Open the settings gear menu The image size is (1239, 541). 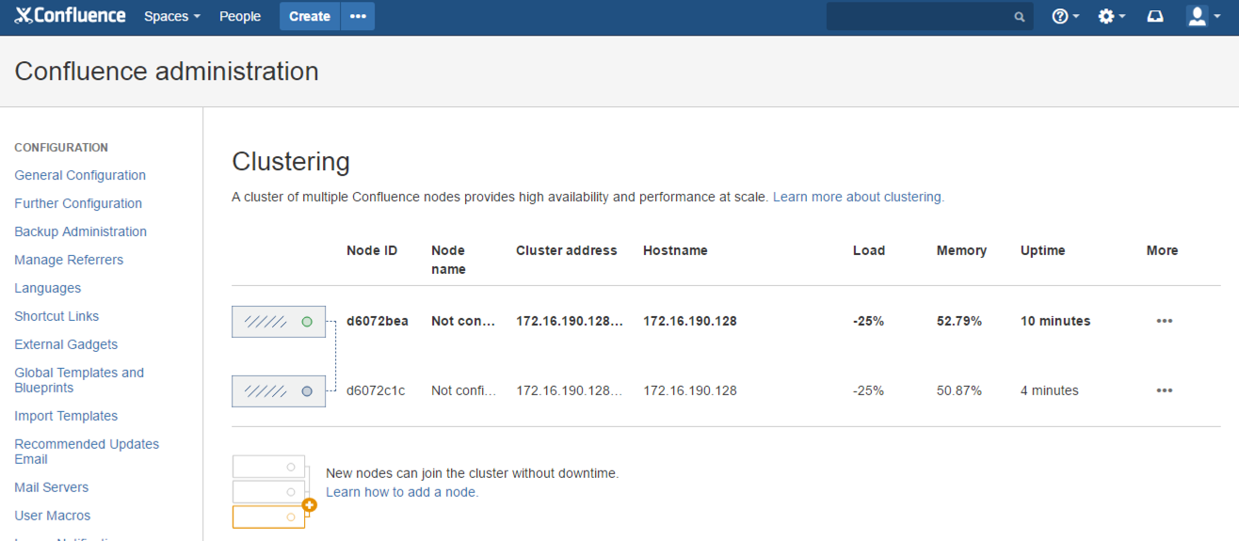pos(1110,16)
